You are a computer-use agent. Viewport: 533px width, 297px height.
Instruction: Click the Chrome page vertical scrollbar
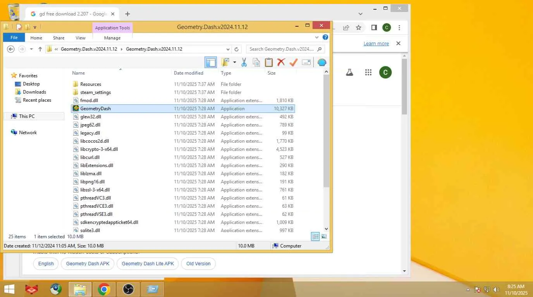404,87
